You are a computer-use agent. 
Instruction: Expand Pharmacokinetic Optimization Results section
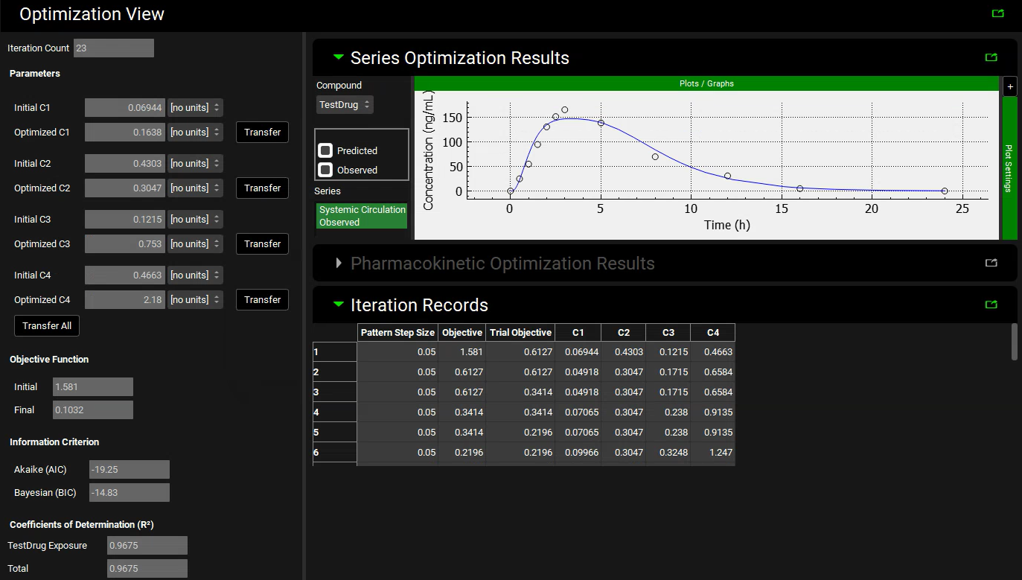[x=339, y=263]
